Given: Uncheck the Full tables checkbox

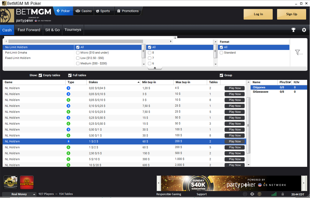Looking at the screenshot, I should (x=70, y=75).
